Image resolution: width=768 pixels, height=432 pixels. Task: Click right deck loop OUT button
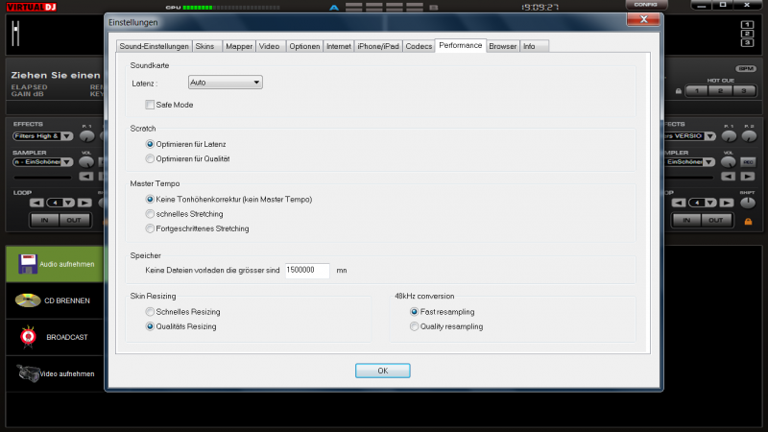click(x=715, y=221)
